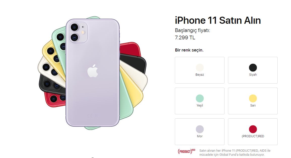
Task: Click the Global Fund donation notice text
Action: pyautogui.click(x=235, y=153)
